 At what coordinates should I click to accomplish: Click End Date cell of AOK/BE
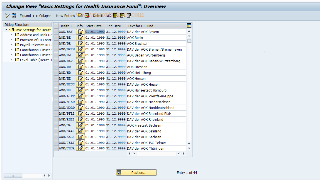116,38
